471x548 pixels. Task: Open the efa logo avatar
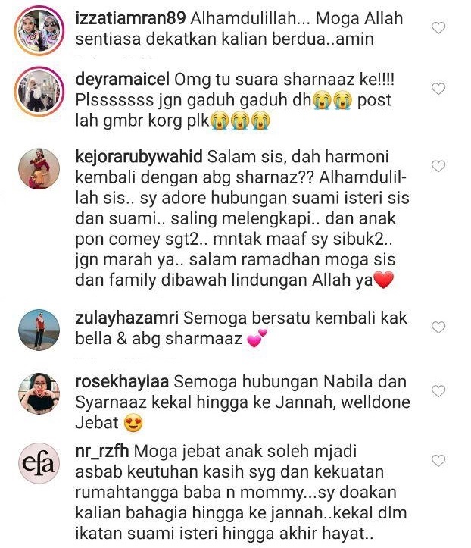tap(39, 463)
